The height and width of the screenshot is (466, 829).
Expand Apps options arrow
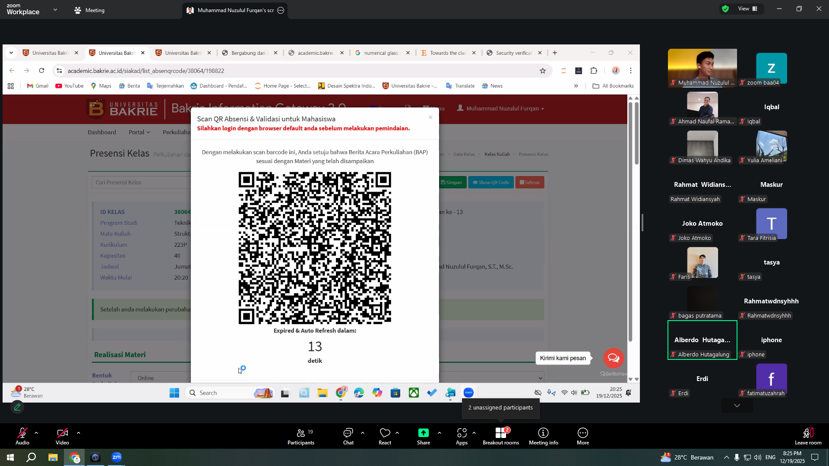point(474,432)
